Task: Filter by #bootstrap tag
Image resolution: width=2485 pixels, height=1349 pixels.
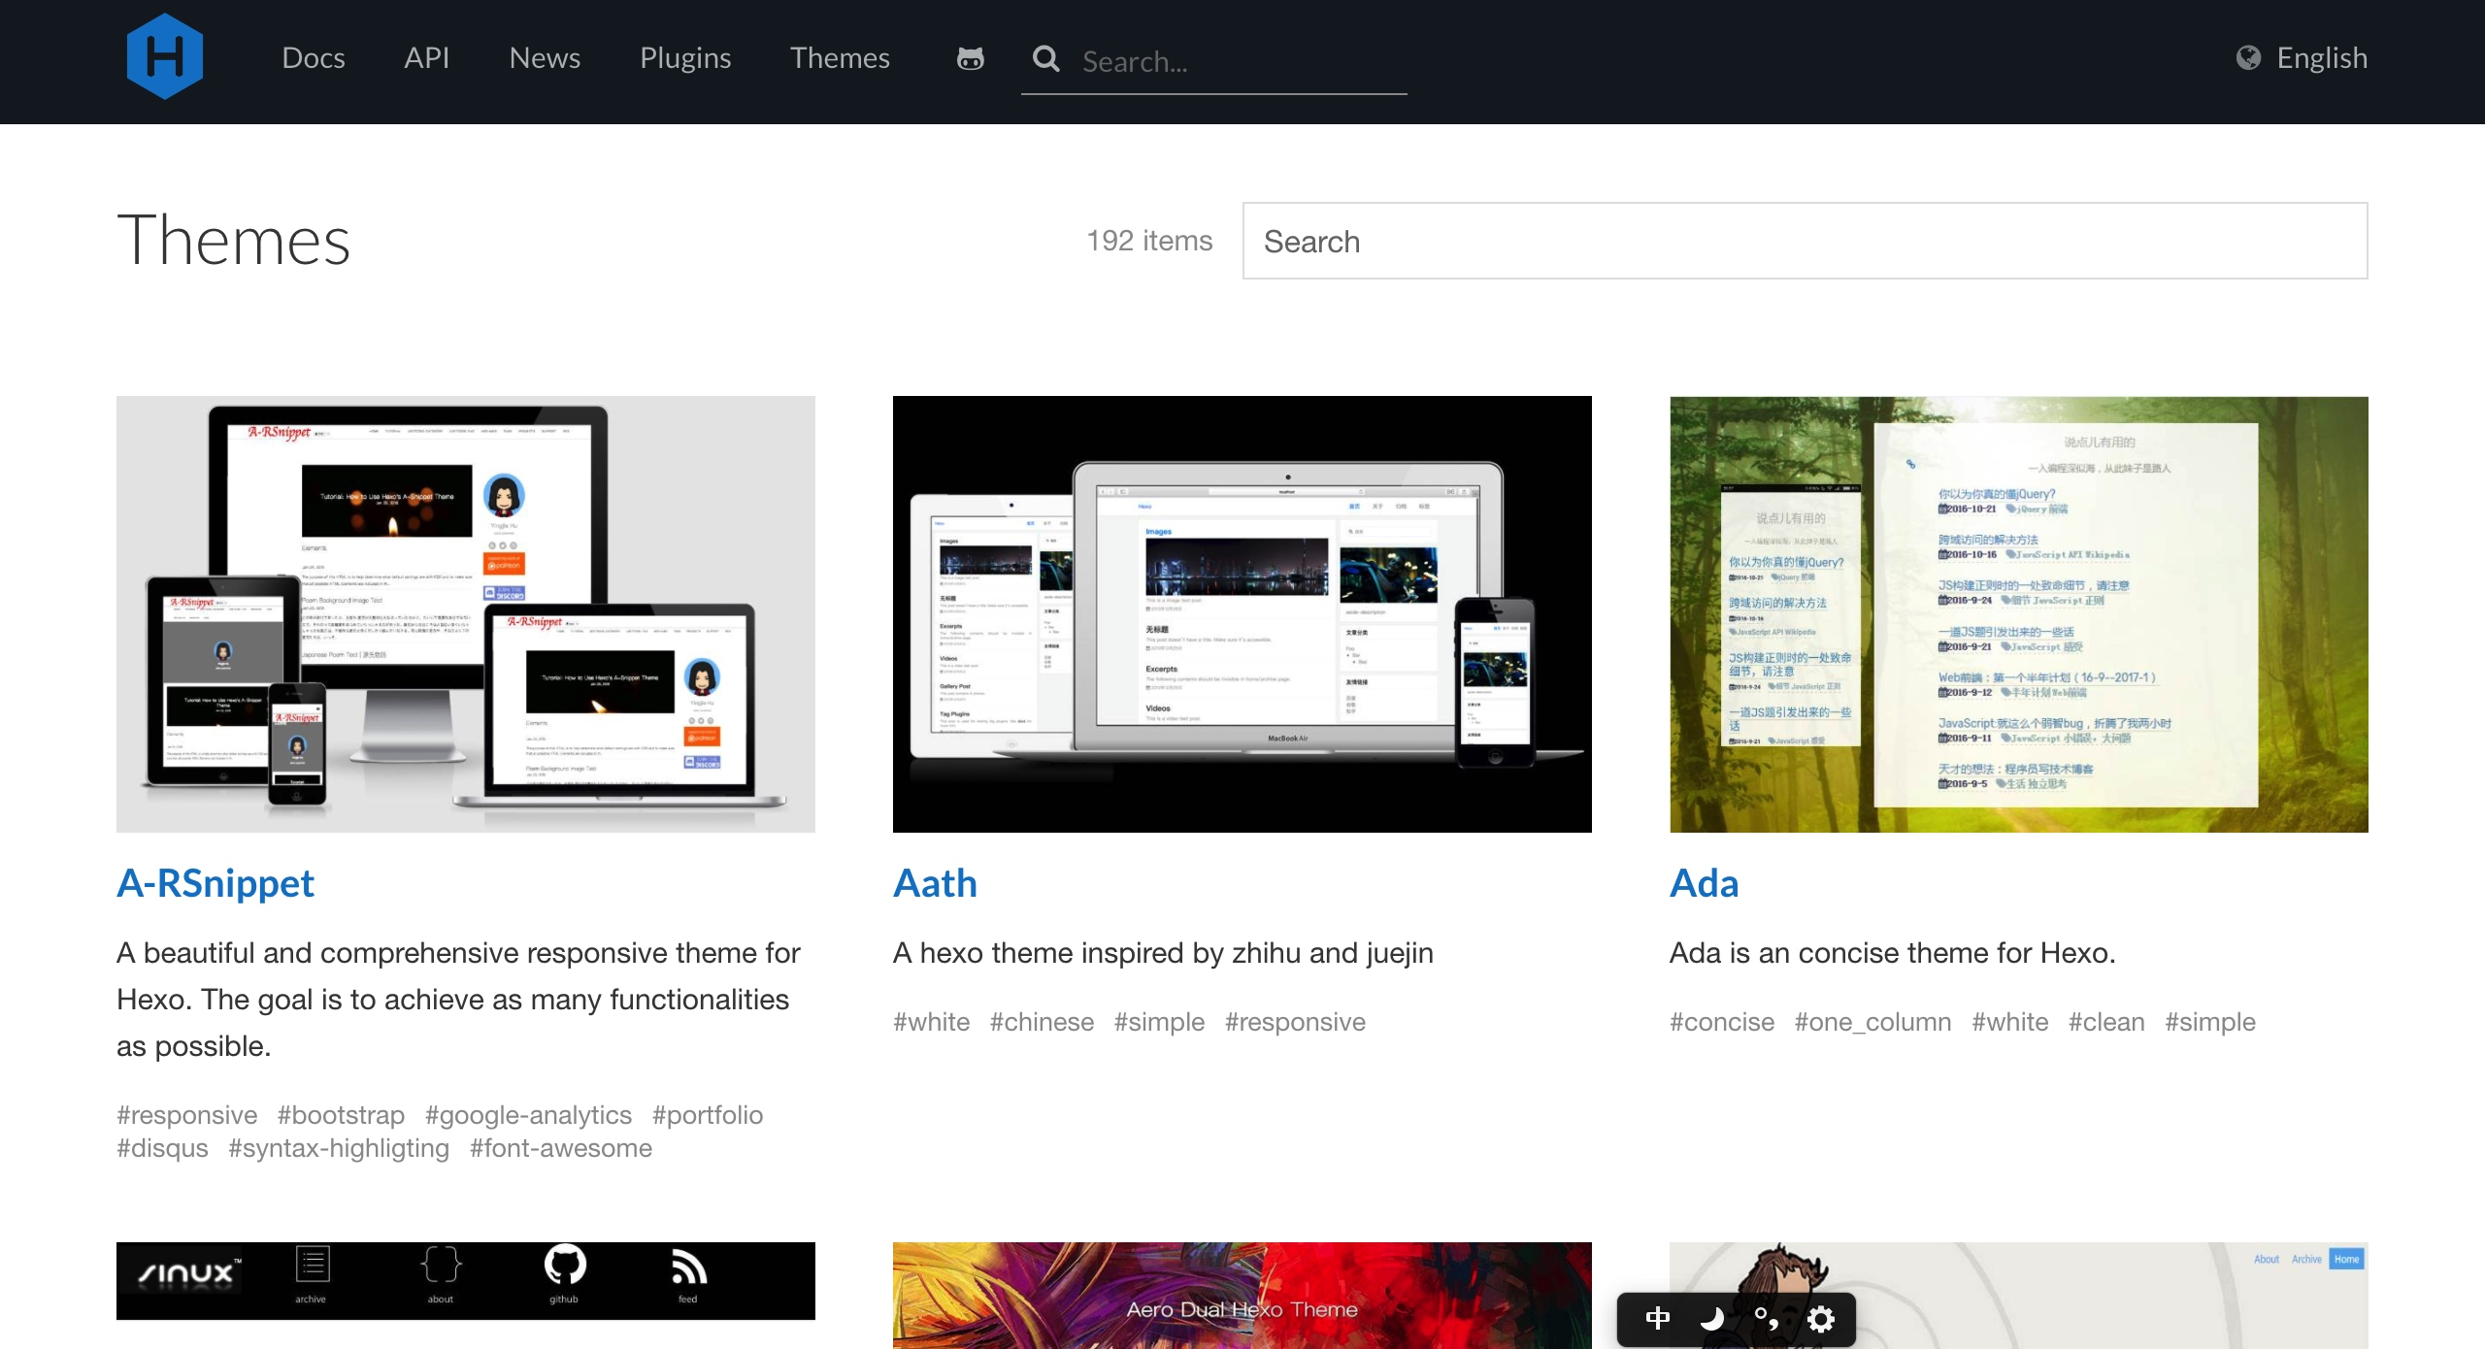Action: pyautogui.click(x=341, y=1115)
